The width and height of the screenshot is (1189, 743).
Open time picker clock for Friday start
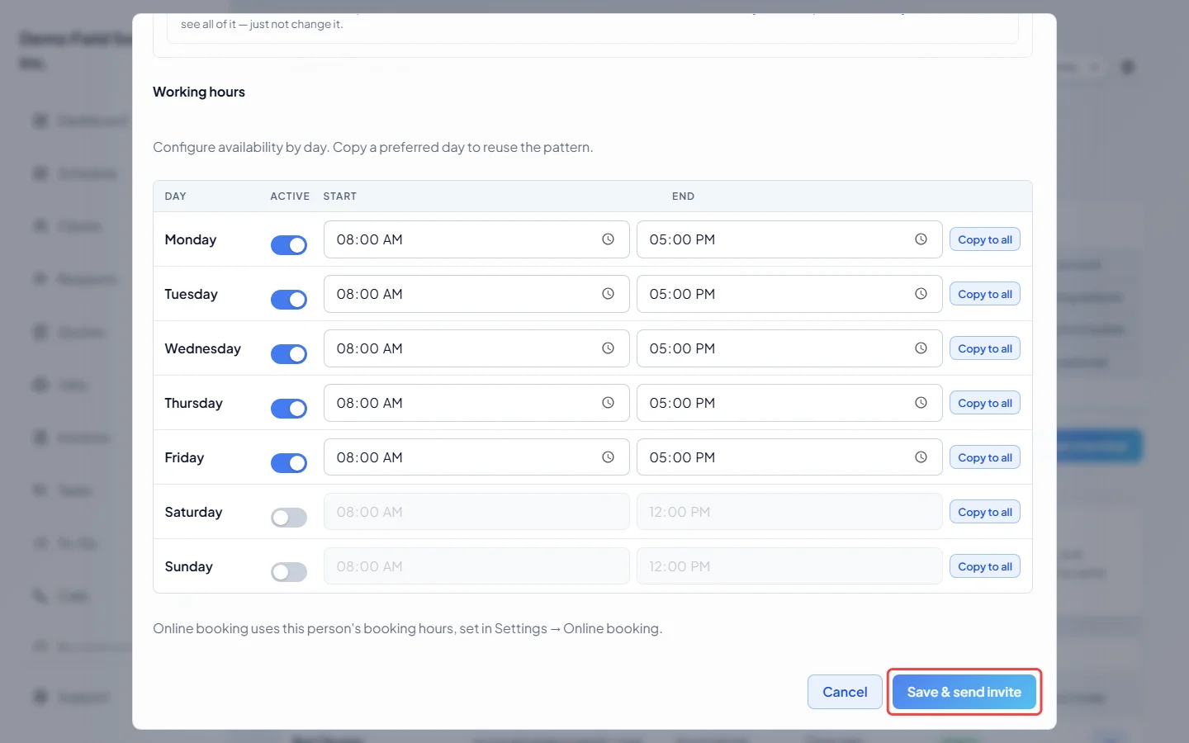pyautogui.click(x=608, y=457)
